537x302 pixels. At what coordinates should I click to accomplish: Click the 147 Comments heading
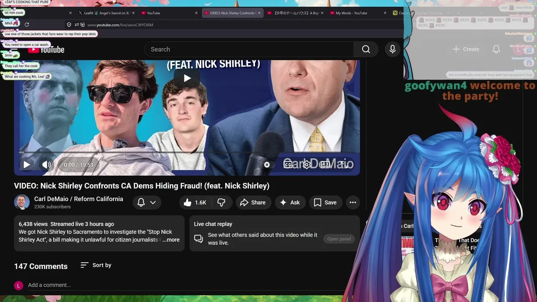[x=41, y=266]
